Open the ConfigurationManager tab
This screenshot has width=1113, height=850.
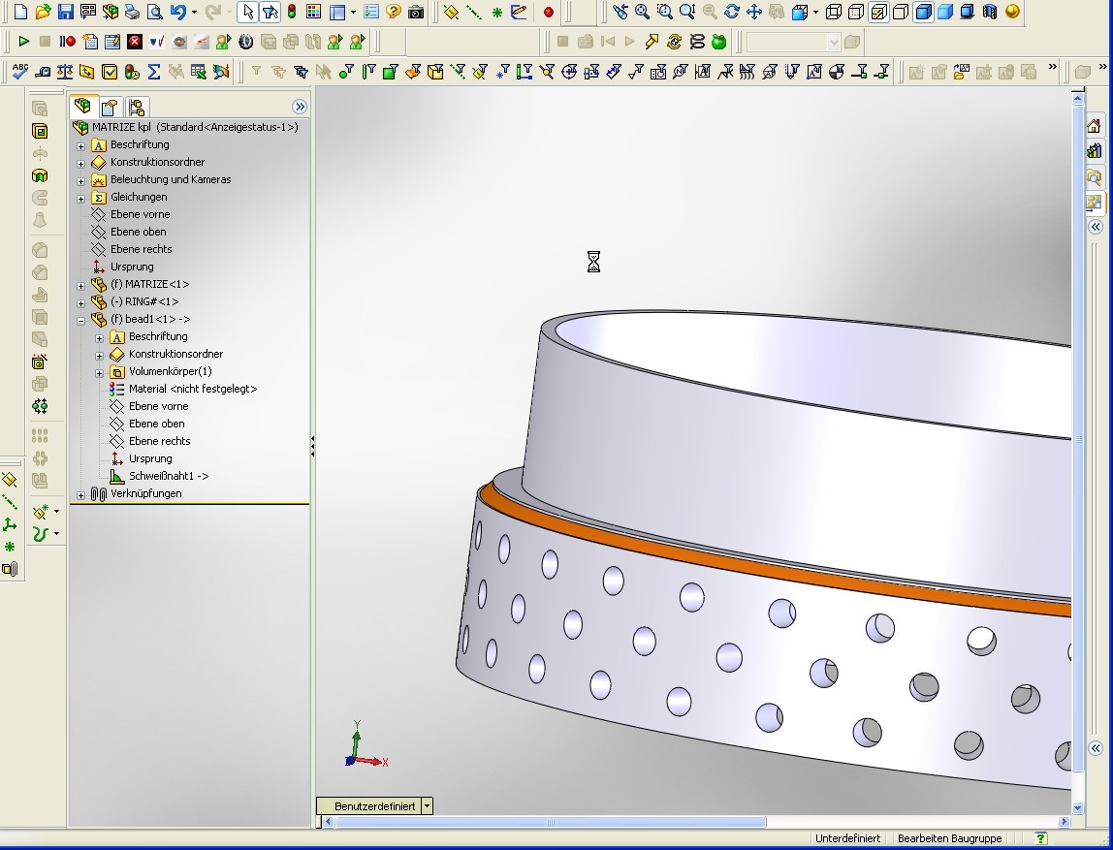[136, 107]
